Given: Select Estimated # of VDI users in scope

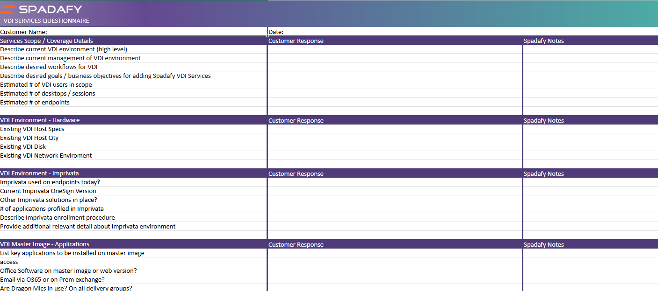Looking at the screenshot, I should pyautogui.click(x=133, y=84).
